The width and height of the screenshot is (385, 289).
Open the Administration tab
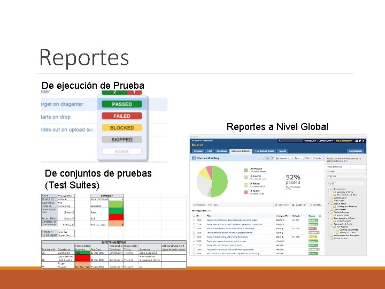(355, 151)
